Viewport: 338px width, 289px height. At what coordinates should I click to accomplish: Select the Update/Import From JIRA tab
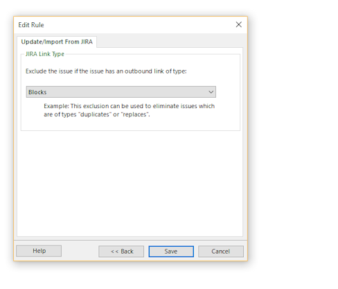pos(57,42)
